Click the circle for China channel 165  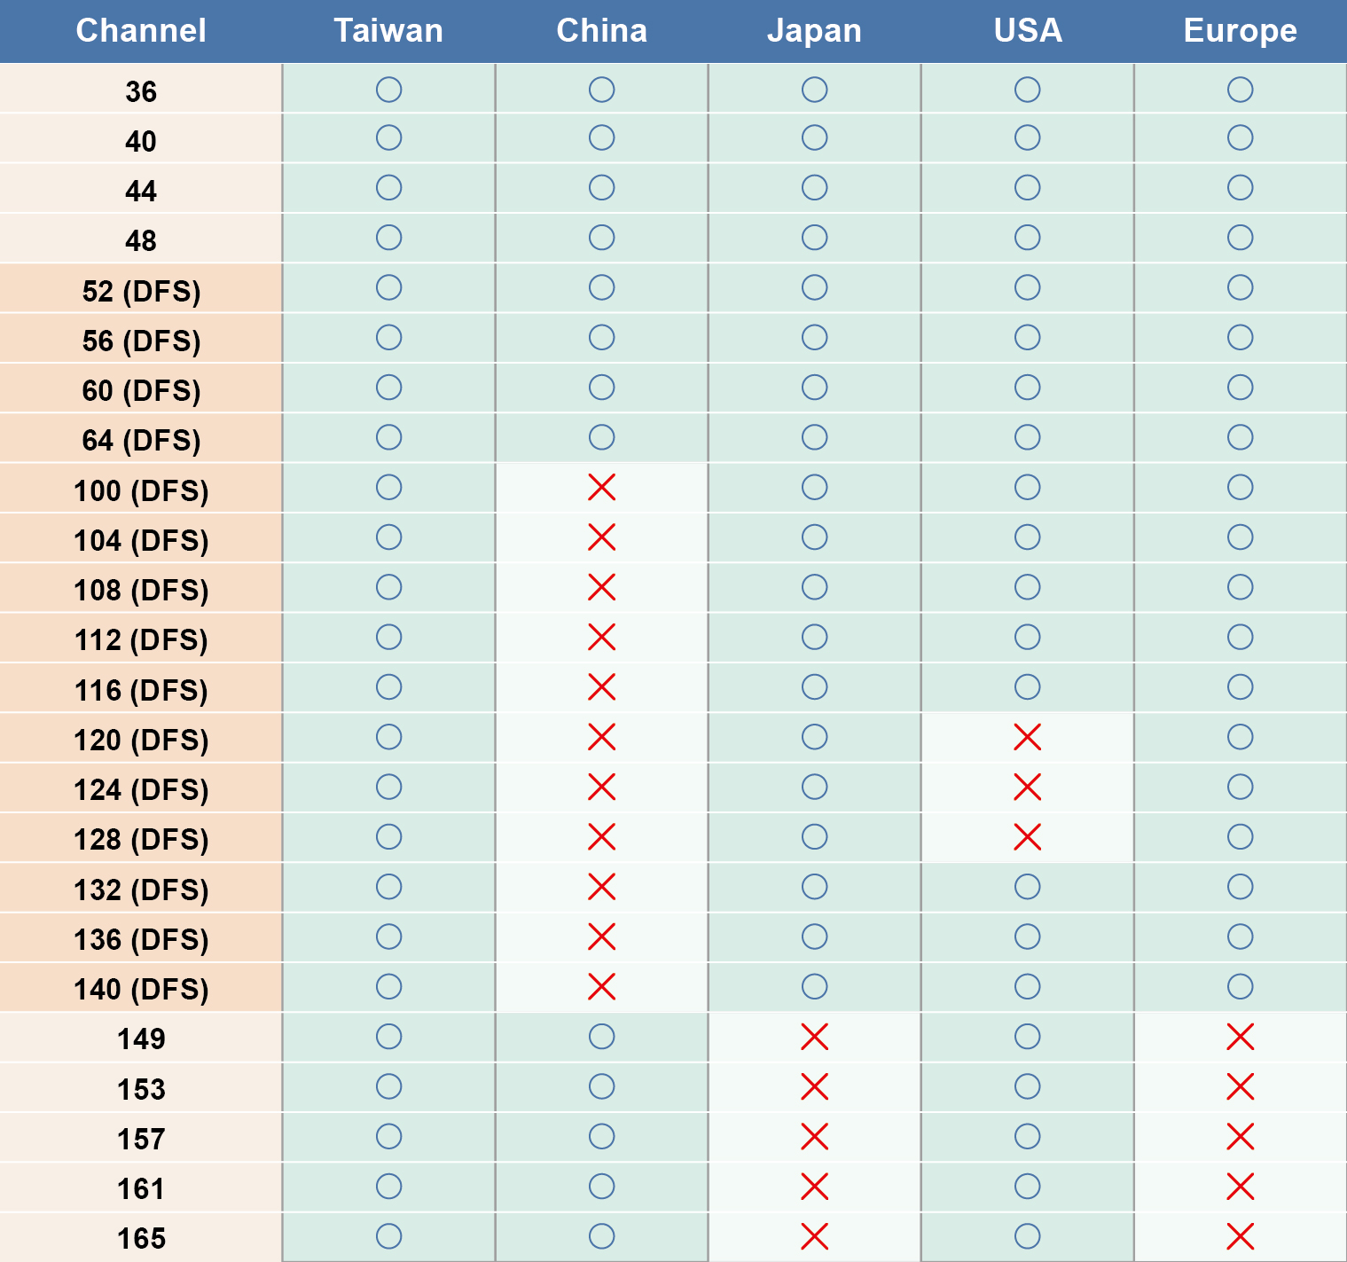[x=601, y=1236]
